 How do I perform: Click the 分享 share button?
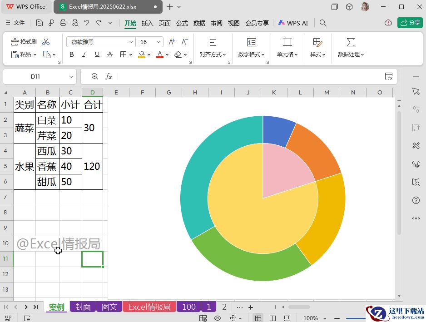410,23
